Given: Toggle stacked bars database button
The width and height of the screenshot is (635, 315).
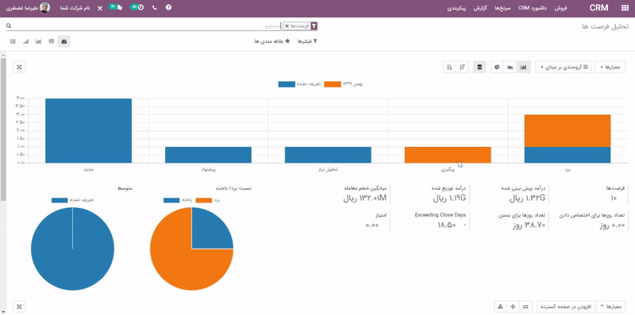Looking at the screenshot, I should tap(480, 67).
